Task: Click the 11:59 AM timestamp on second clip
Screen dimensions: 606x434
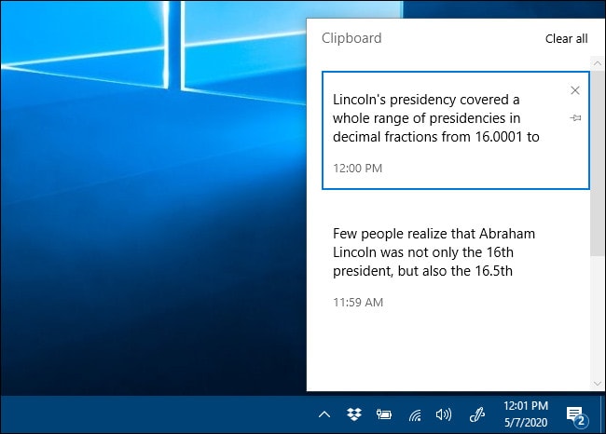Action: tap(358, 302)
